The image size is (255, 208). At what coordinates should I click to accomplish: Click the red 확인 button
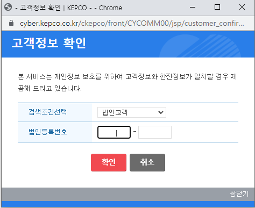coord(109,162)
